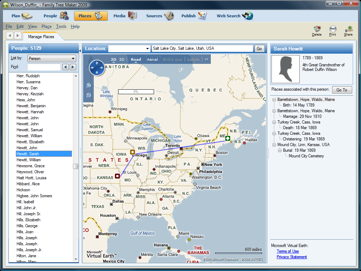The image size is (361, 271).
Task: Open the People workspace
Action: pyautogui.click(x=56, y=16)
